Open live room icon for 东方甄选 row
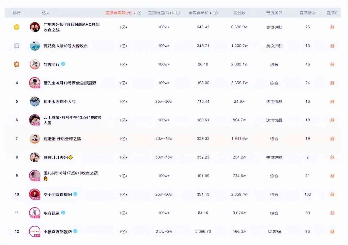The height and width of the screenshot is (245, 348). coord(332,213)
